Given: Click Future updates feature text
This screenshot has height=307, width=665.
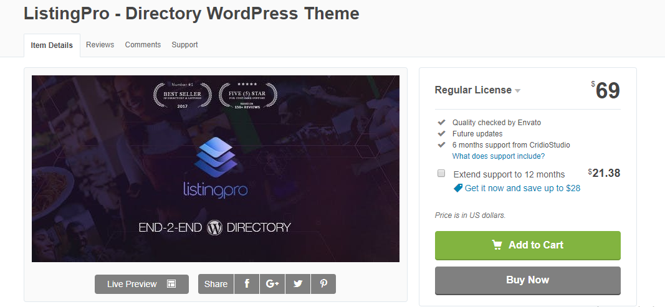Looking at the screenshot, I should [477, 133].
